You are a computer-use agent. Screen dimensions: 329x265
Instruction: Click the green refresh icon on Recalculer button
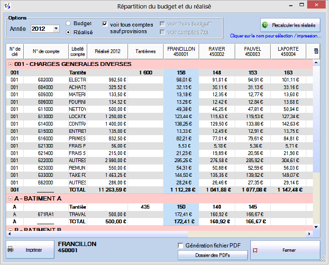click(x=265, y=25)
